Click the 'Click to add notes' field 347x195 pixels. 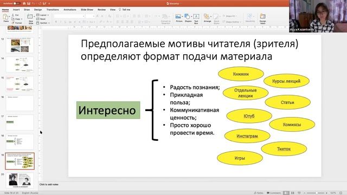[49, 184]
